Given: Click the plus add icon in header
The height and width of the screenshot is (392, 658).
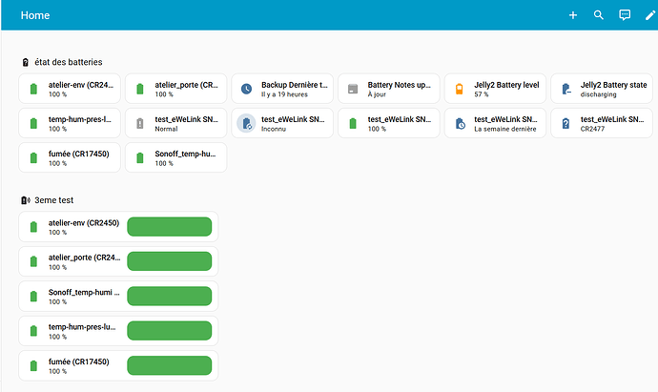Looking at the screenshot, I should click(x=573, y=15).
